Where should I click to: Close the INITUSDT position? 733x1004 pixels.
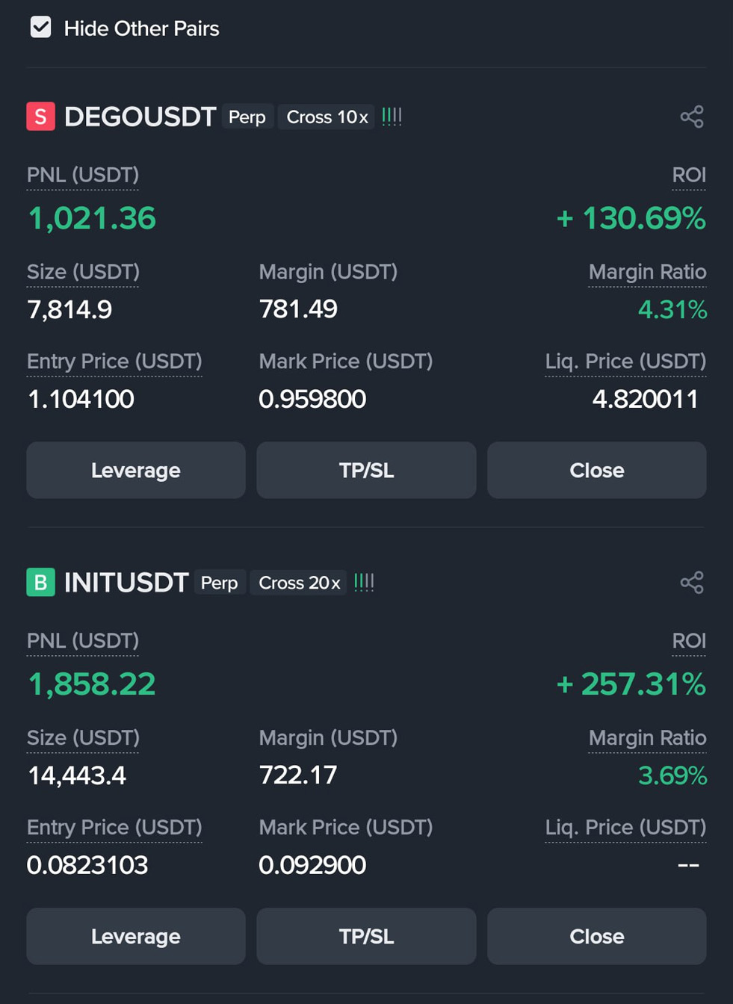click(596, 936)
